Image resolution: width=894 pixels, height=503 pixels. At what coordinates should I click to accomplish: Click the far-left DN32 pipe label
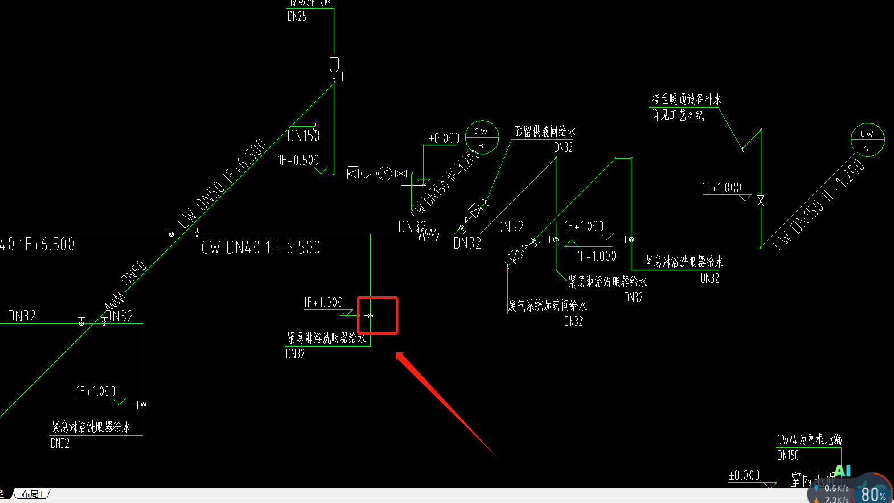(x=22, y=316)
